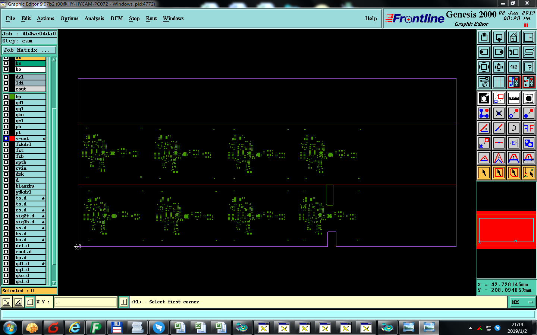Image resolution: width=537 pixels, height=335 pixels.
Task: Click the rotate arrow icon
Action: click(514, 128)
